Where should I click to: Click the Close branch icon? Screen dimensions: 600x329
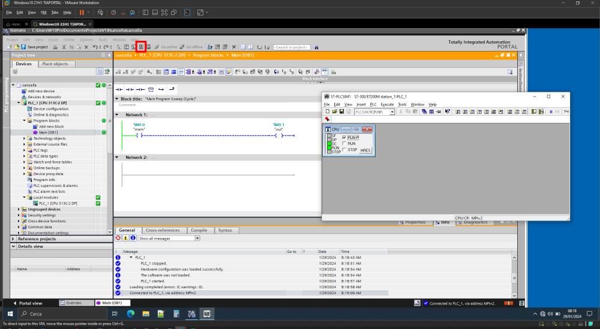172,89
